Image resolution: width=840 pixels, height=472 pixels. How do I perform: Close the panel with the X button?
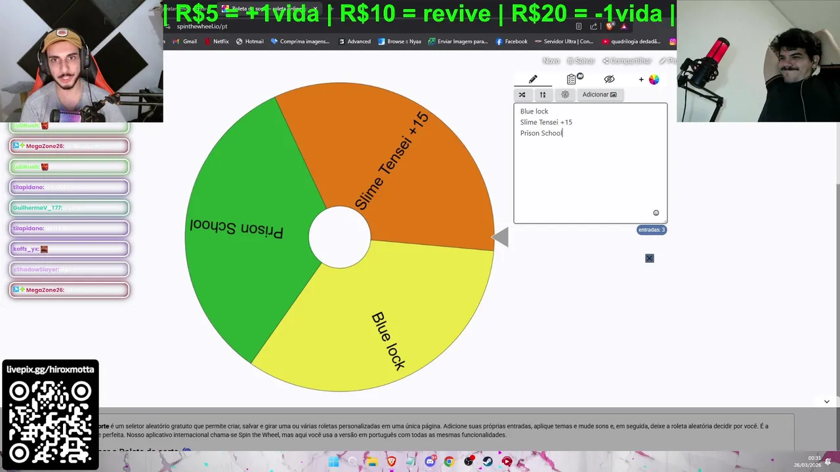(x=649, y=258)
